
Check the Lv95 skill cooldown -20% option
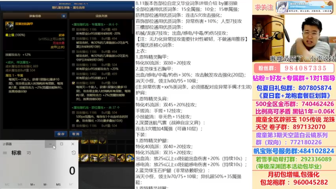pos(73,29)
